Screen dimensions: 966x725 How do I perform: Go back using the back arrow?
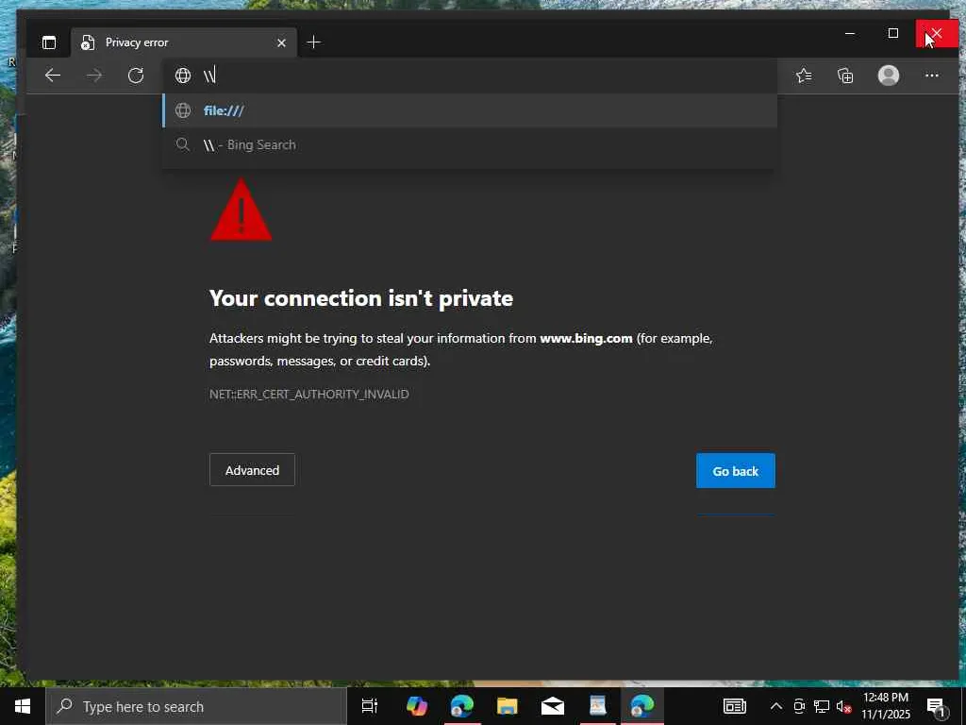(x=53, y=76)
